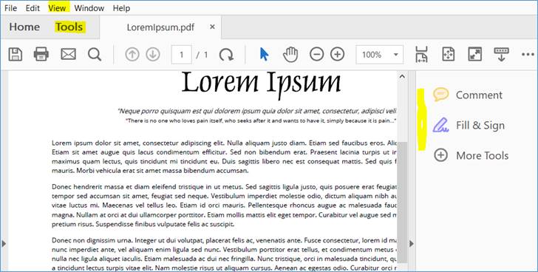The height and width of the screenshot is (272, 538).
Task: Switch to the Tools tab
Action: tap(69, 27)
